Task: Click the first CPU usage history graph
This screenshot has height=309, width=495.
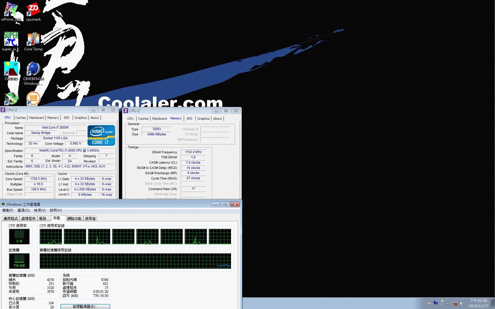Action: pos(51,237)
